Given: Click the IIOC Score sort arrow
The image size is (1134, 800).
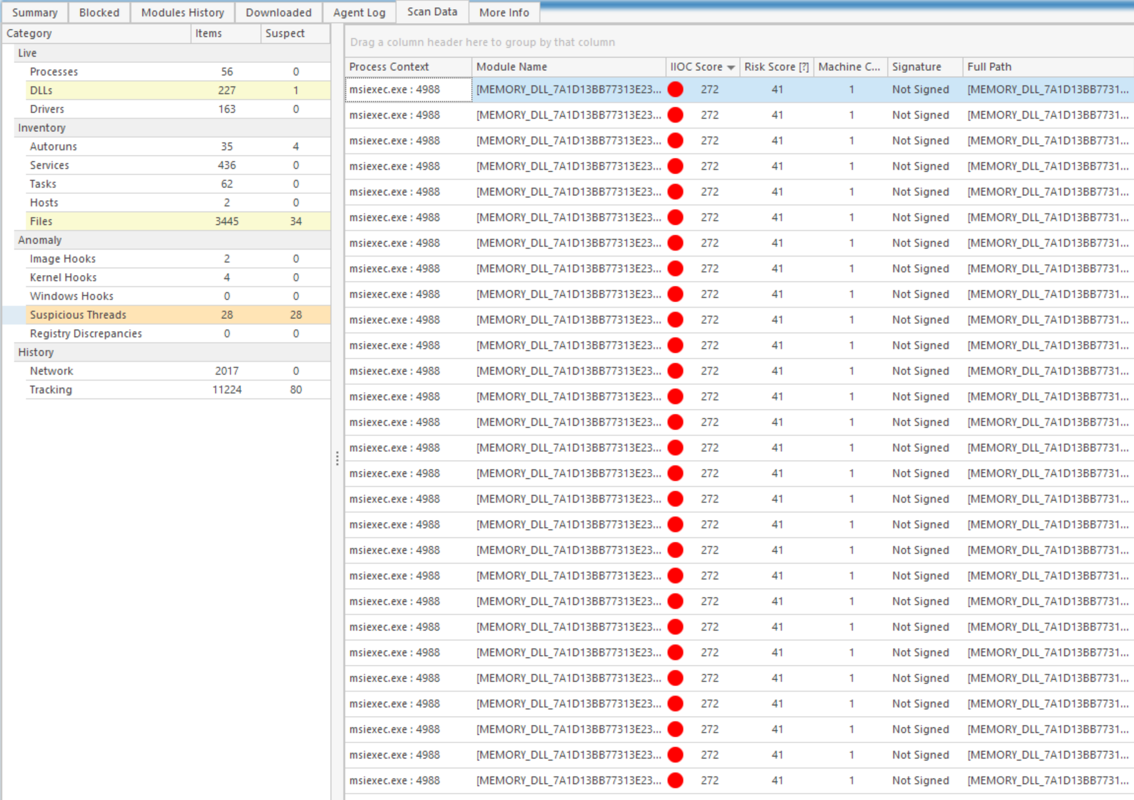Looking at the screenshot, I should [x=731, y=68].
